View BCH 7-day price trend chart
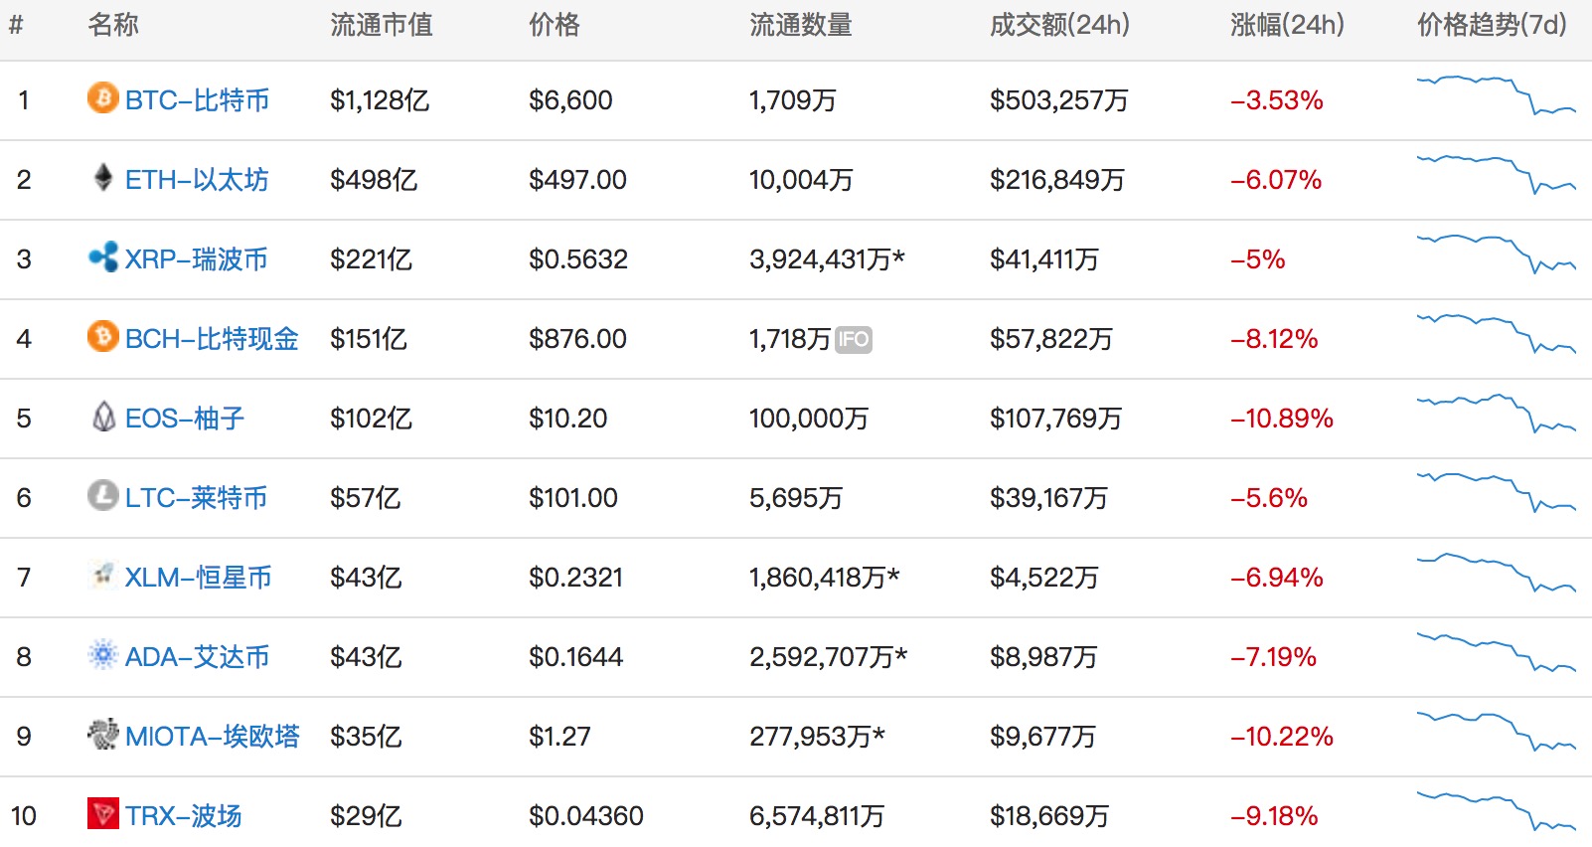The height and width of the screenshot is (847, 1592). click(x=1497, y=333)
